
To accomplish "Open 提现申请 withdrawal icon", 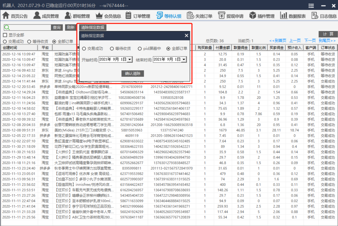I will (222, 16).
